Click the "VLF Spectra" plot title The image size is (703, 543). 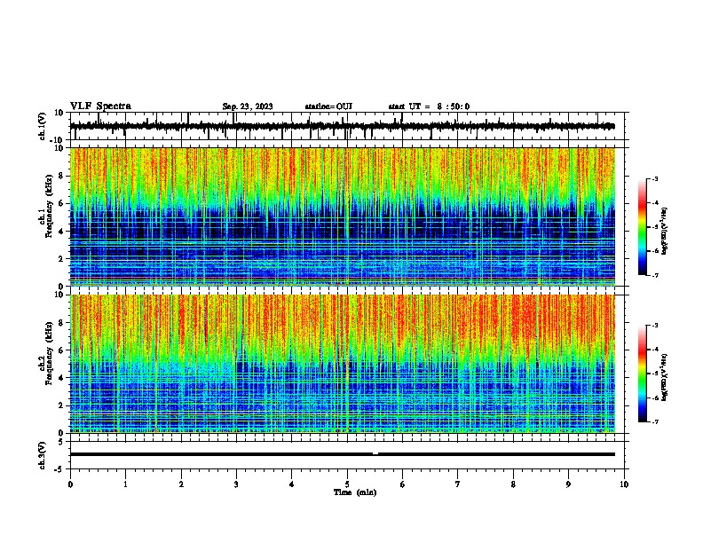[x=100, y=106]
